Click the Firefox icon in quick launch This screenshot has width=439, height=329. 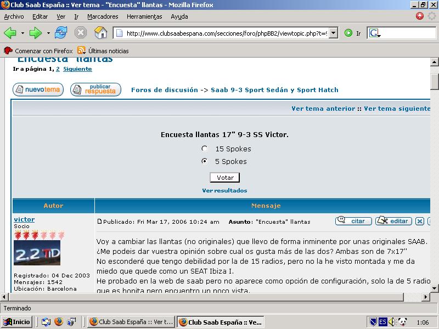tap(59, 322)
